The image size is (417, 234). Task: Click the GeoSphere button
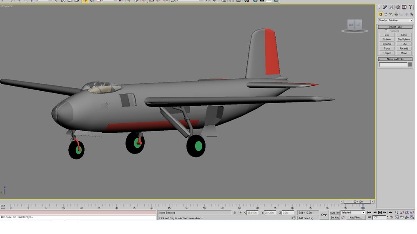coord(404,39)
